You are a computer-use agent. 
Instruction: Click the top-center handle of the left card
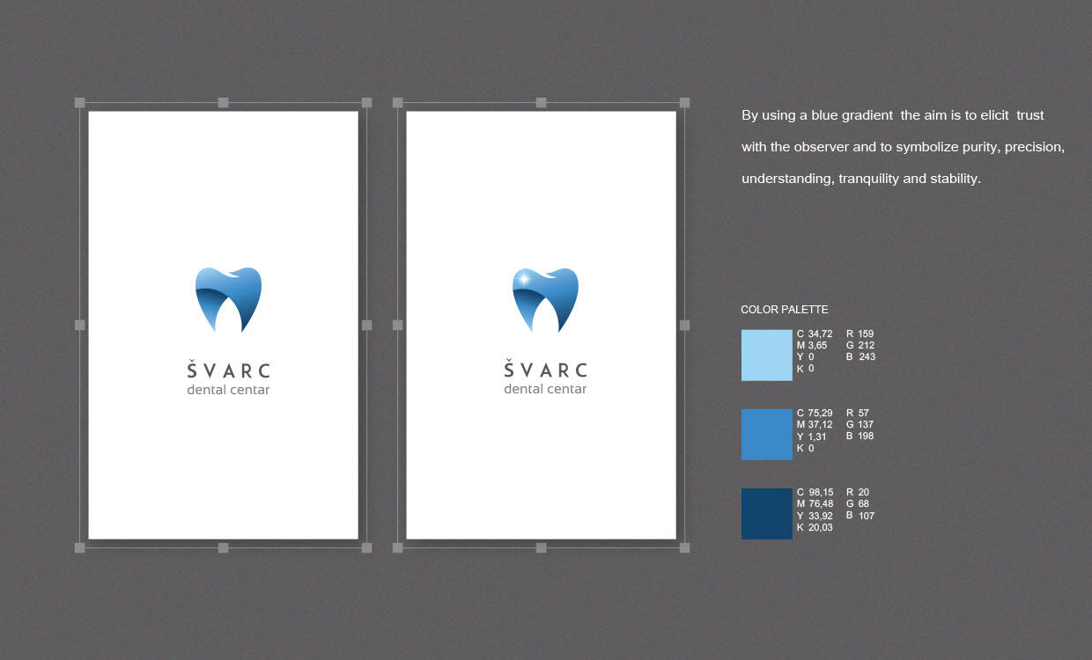(x=223, y=103)
